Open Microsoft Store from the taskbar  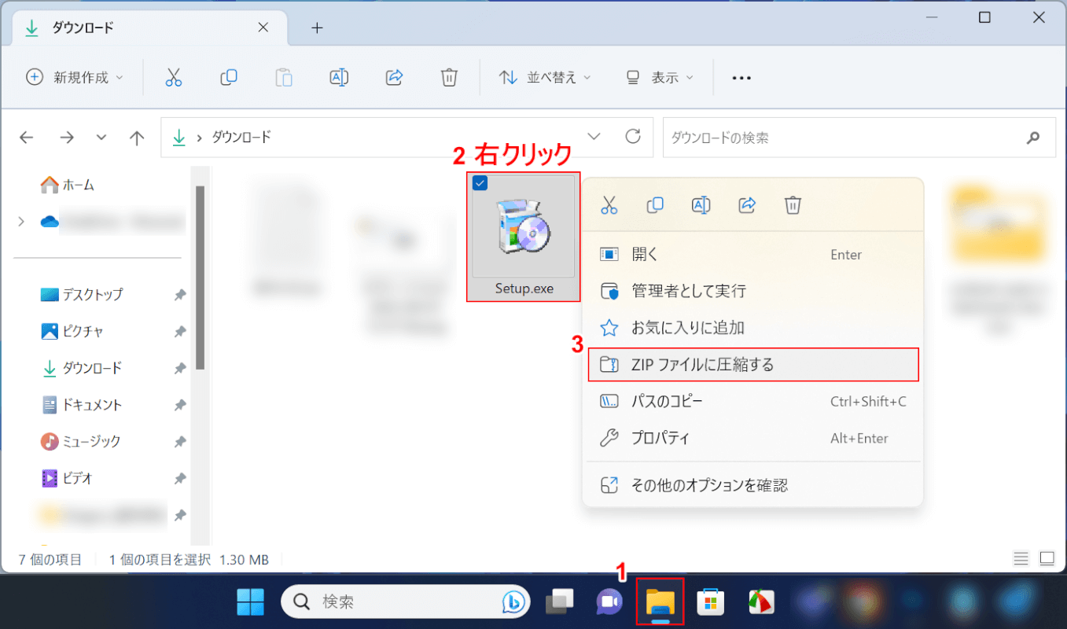click(711, 601)
